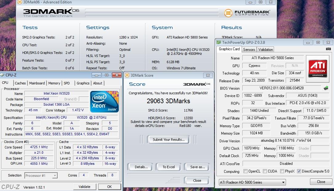Click the BIOS save chip icon in GPU-Z
Image resolution: width=334 pixels, height=191 pixels.
click(x=326, y=88)
